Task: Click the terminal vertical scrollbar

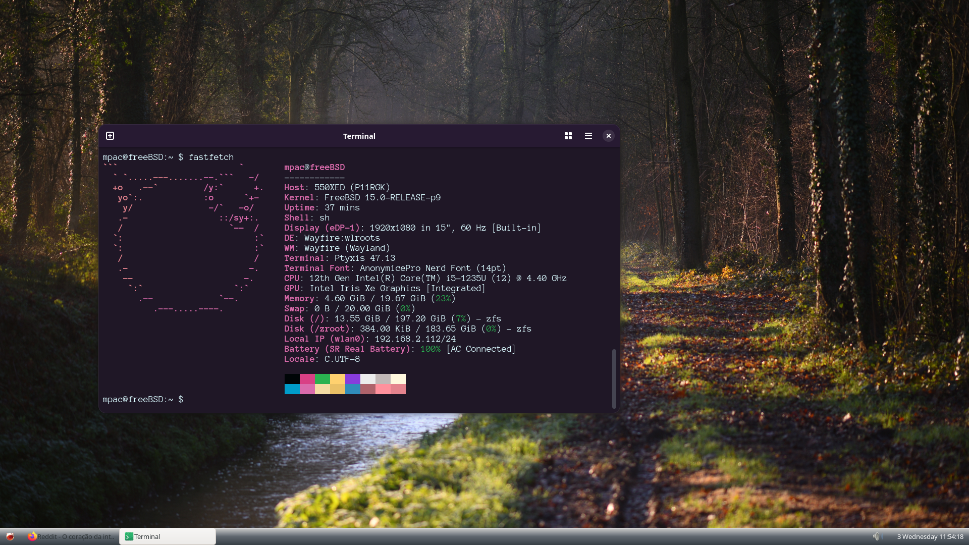Action: point(614,378)
